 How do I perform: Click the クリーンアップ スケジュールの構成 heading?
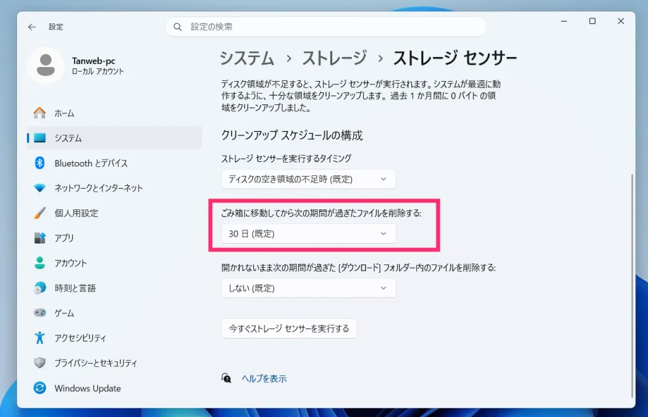(292, 135)
